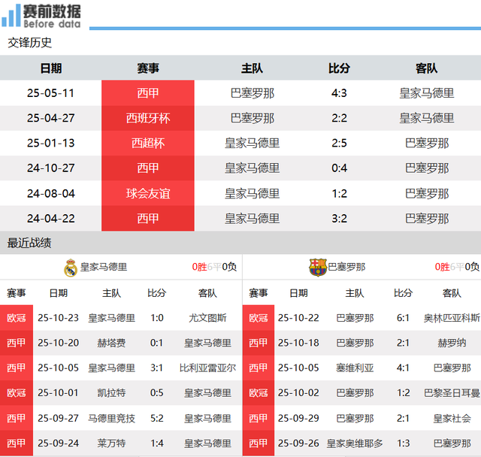Click the 皇家马德里 title beside the Real Madrid crest
The width and height of the screenshot is (481, 457).
click(104, 267)
